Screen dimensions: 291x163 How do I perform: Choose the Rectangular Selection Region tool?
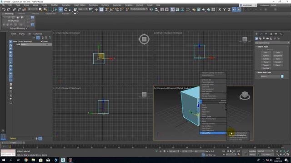50,10
